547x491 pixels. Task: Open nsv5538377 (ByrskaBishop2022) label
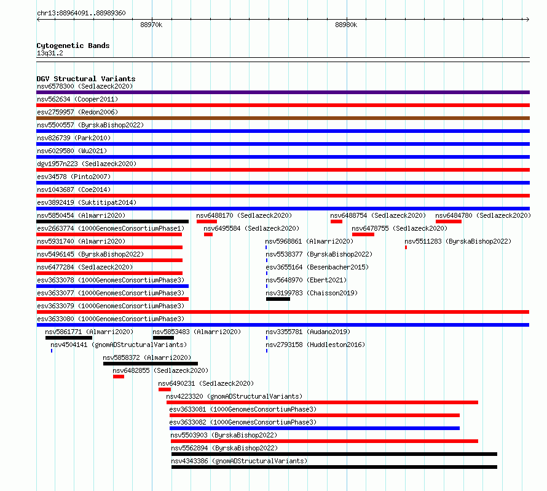pos(319,254)
